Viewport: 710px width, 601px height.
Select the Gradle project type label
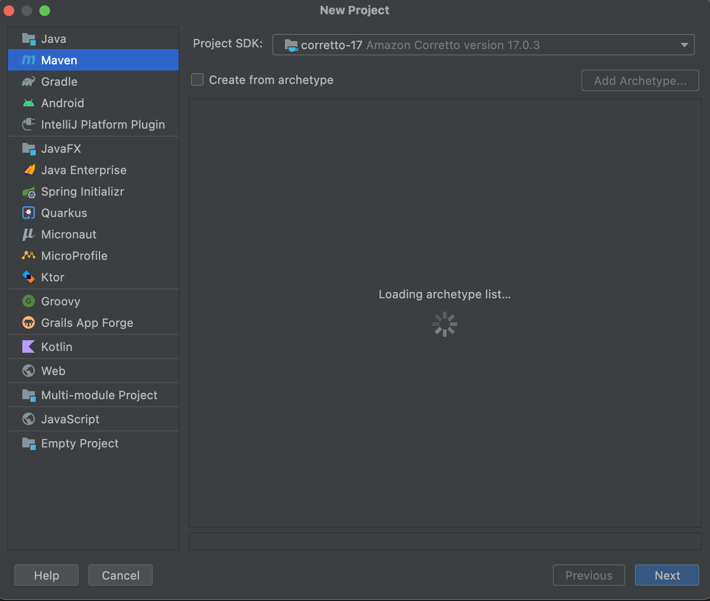[59, 82]
